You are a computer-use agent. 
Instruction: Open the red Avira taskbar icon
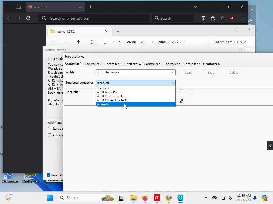[x=157, y=198]
